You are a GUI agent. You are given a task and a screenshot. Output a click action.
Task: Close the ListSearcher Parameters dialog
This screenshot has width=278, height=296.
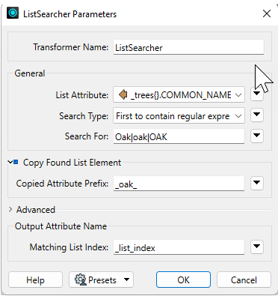[267, 13]
